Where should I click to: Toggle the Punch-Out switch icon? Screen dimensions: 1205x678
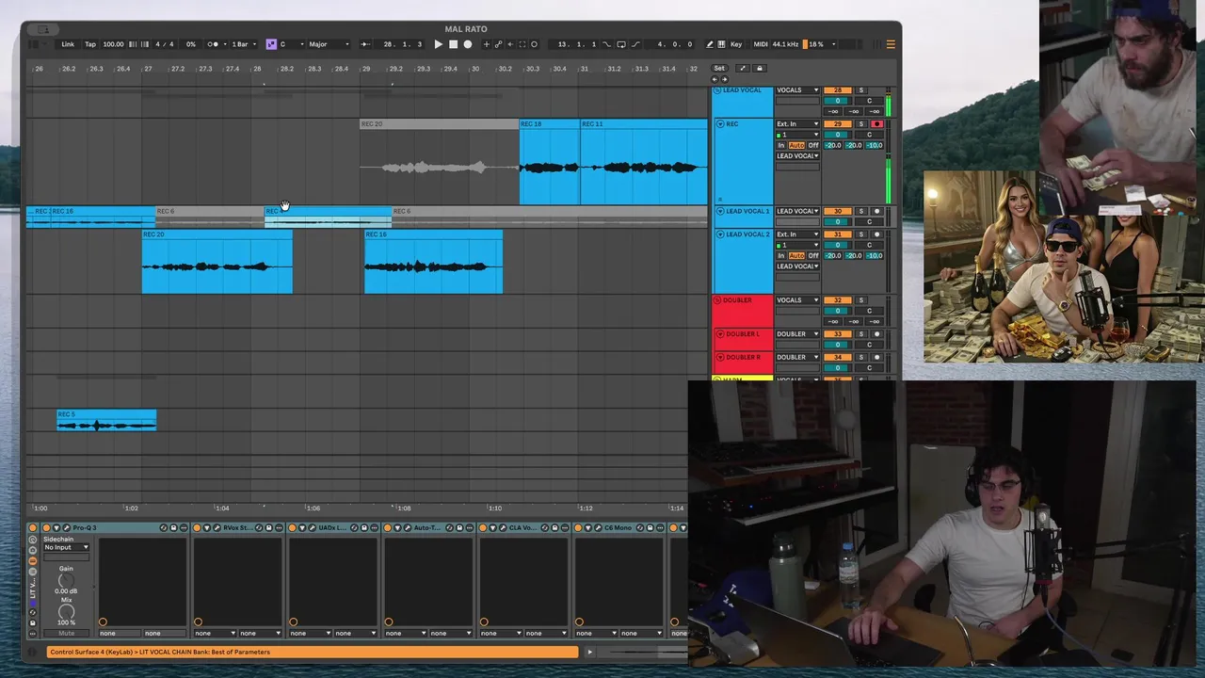637,44
